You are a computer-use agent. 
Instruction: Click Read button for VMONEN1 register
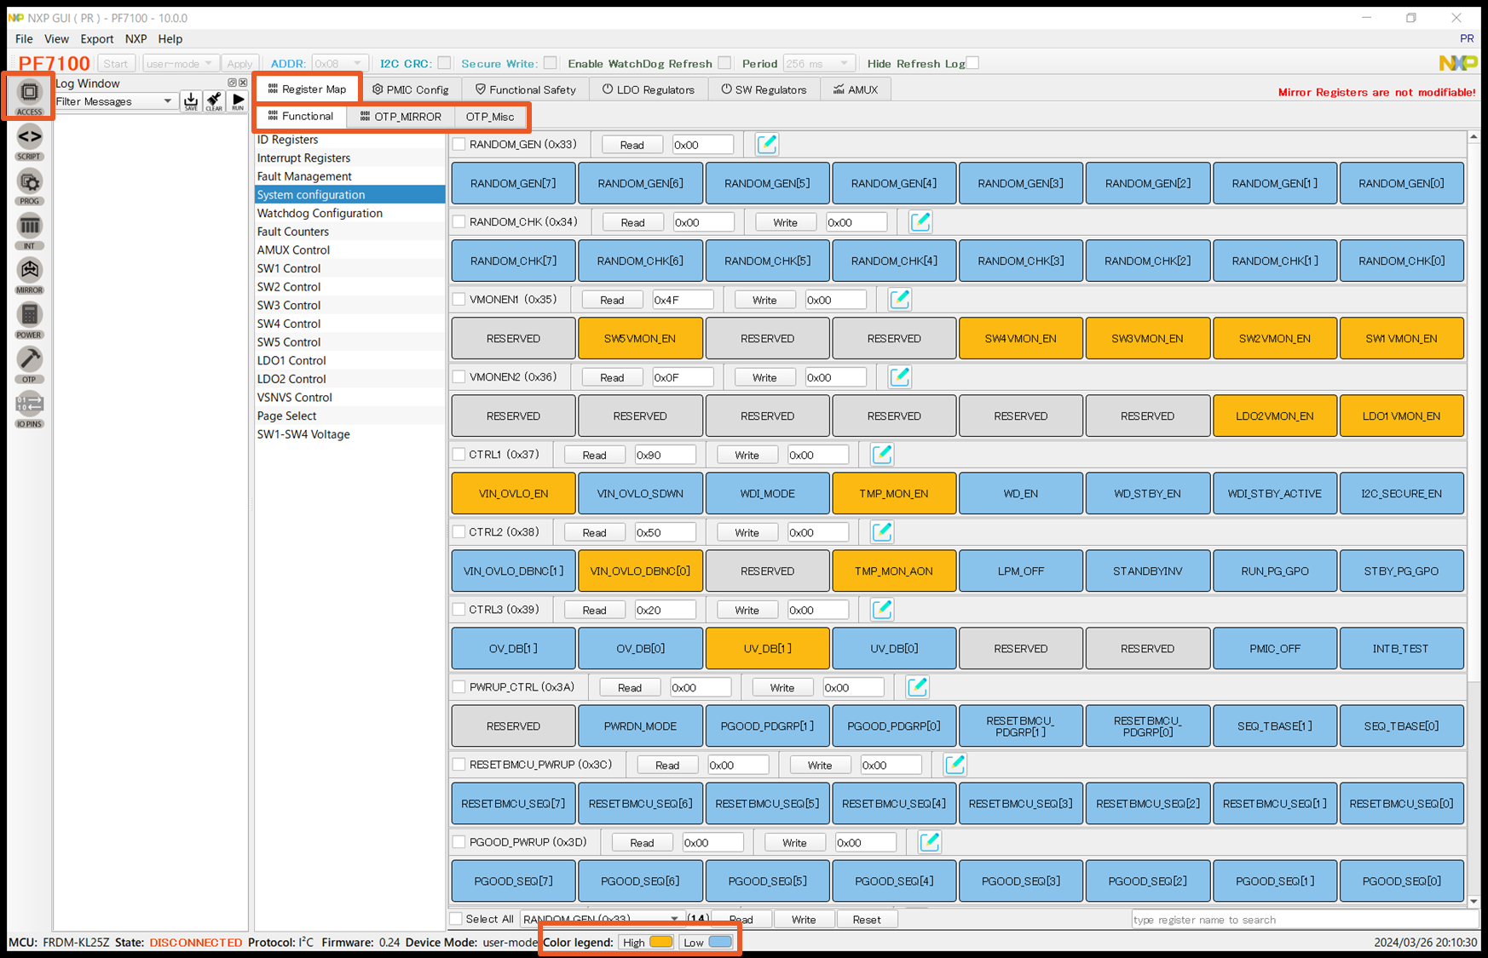coord(612,300)
